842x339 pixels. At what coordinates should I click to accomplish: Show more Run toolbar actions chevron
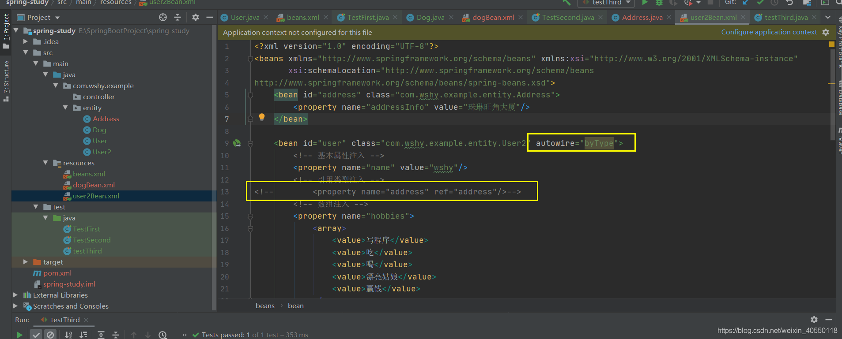[x=184, y=335]
